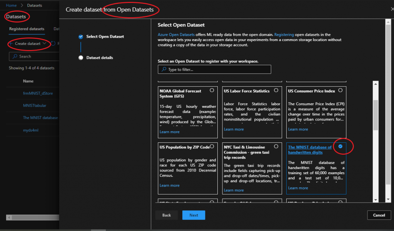The image size is (394, 231).
Task: Click the Select Open Dataset heading
Action: click(181, 25)
